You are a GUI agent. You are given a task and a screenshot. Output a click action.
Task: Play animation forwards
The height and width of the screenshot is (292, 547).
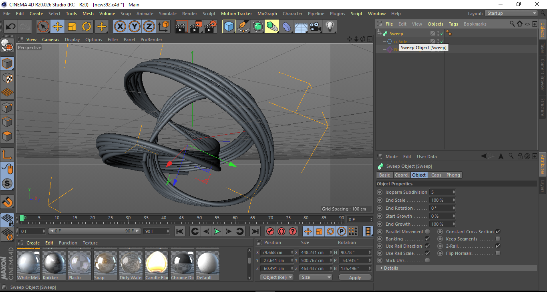pyautogui.click(x=217, y=231)
